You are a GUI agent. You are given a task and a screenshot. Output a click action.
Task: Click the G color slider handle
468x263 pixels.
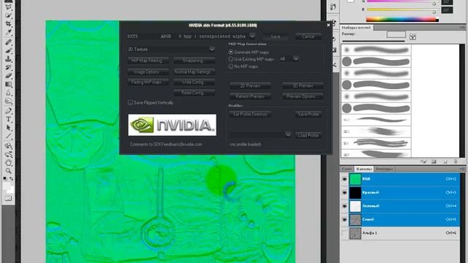[x=434, y=3]
